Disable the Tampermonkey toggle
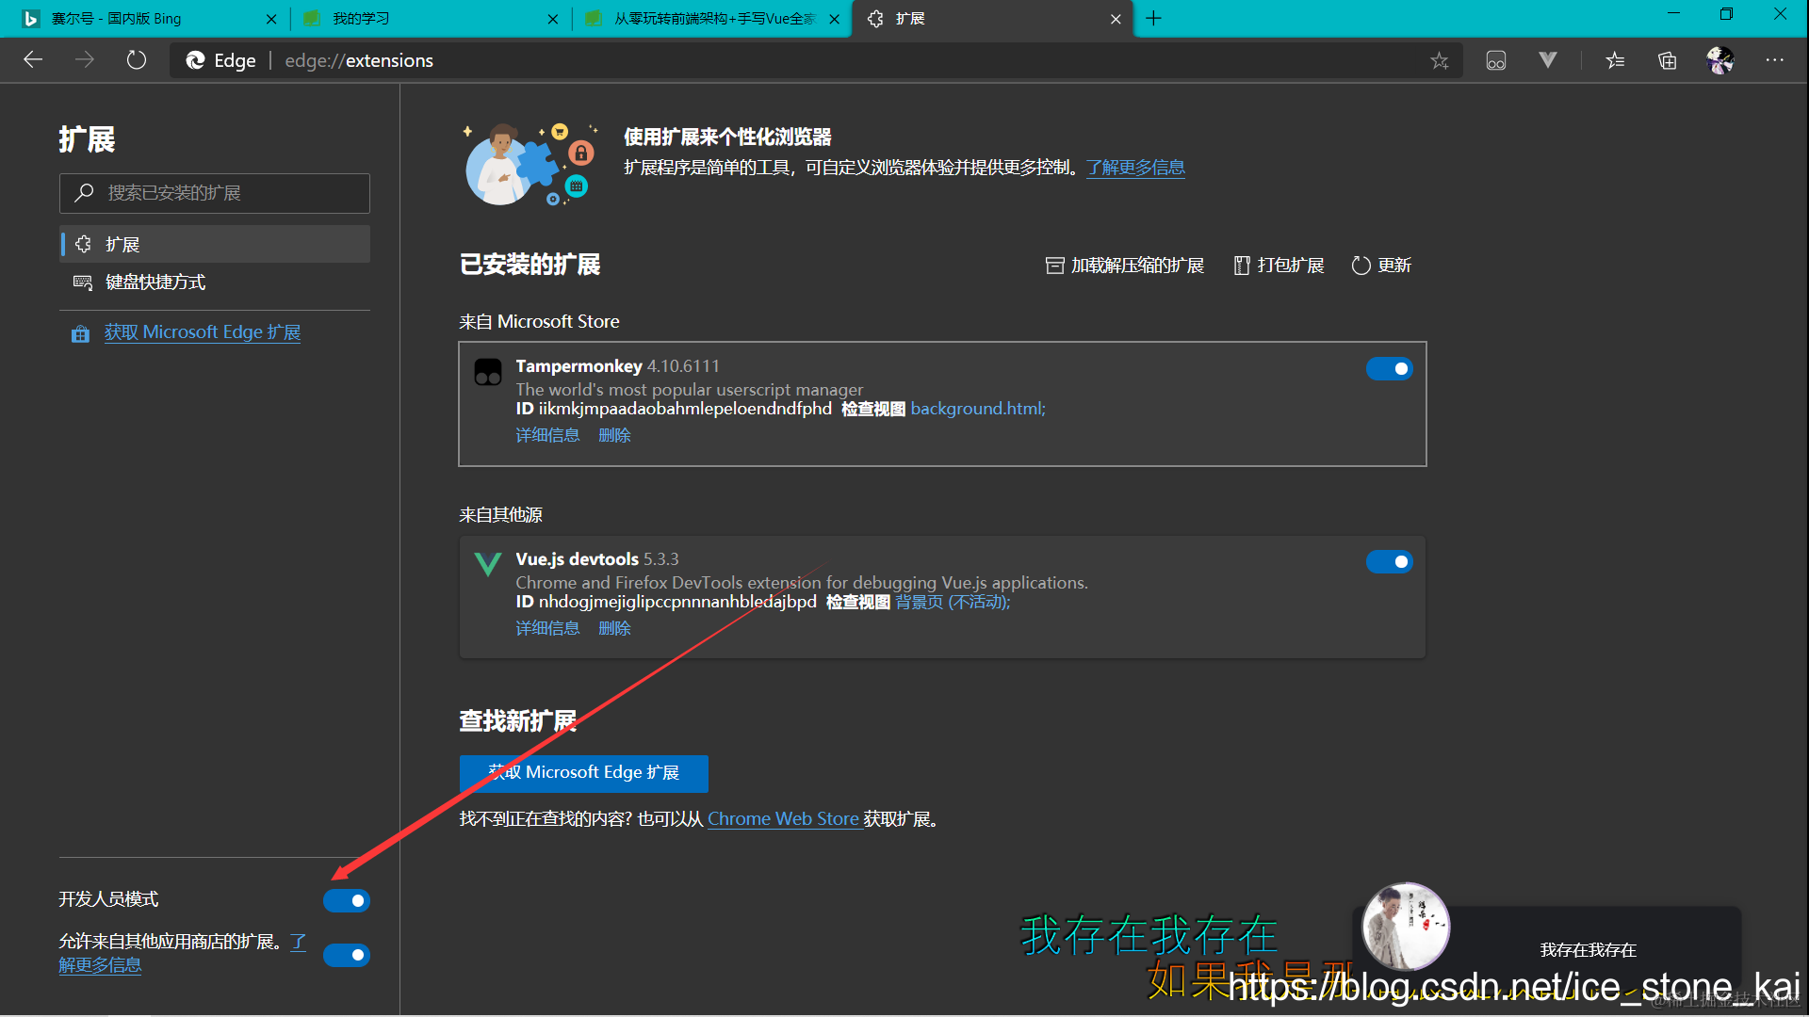 pos(1389,368)
